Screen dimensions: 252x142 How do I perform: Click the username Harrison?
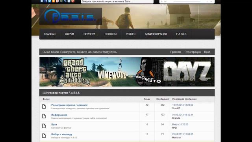pyautogui.click(x=177, y=138)
